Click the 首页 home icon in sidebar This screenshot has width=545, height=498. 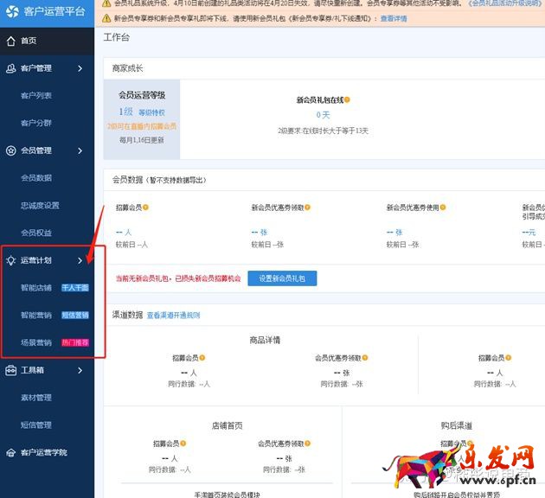tap(11, 41)
